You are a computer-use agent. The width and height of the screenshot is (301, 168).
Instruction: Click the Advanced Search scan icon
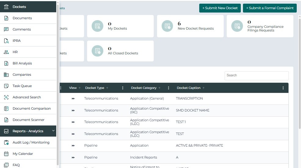tap(6, 97)
